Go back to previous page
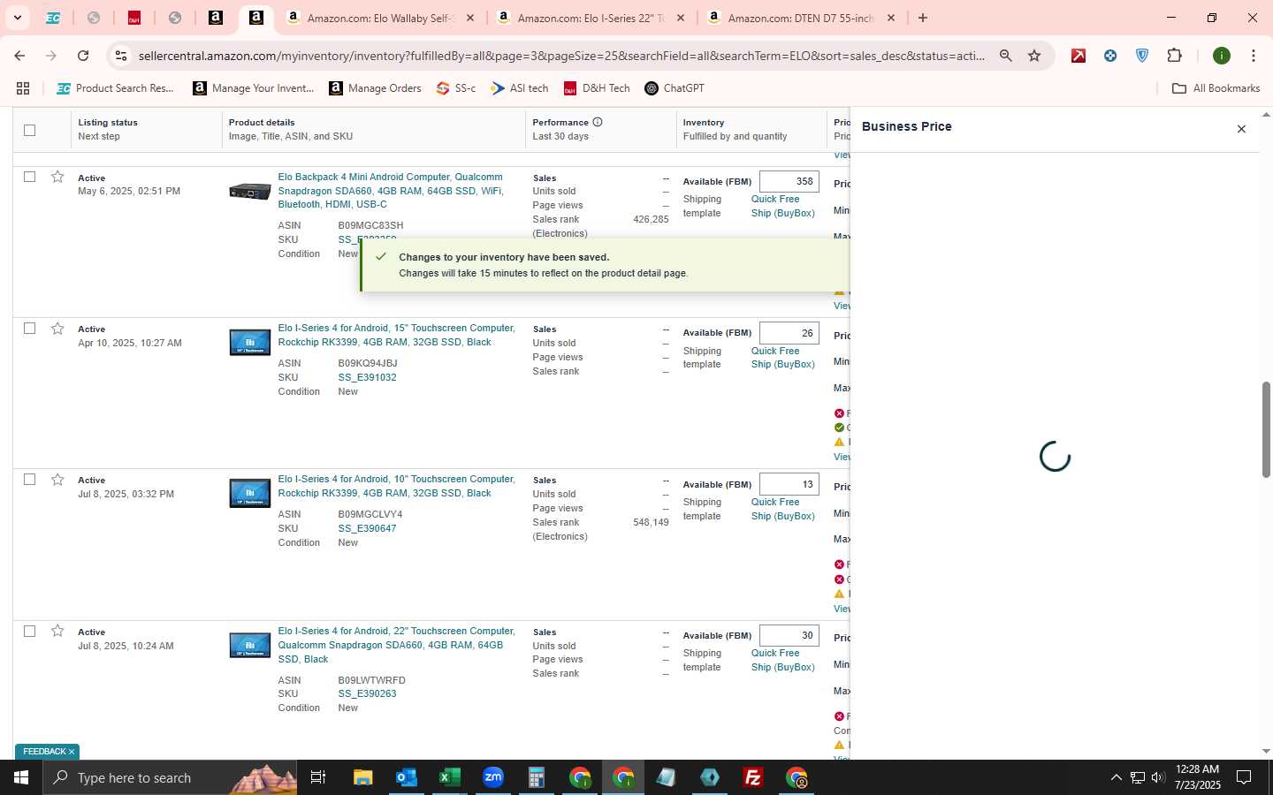The height and width of the screenshot is (795, 1273). pos(19,56)
